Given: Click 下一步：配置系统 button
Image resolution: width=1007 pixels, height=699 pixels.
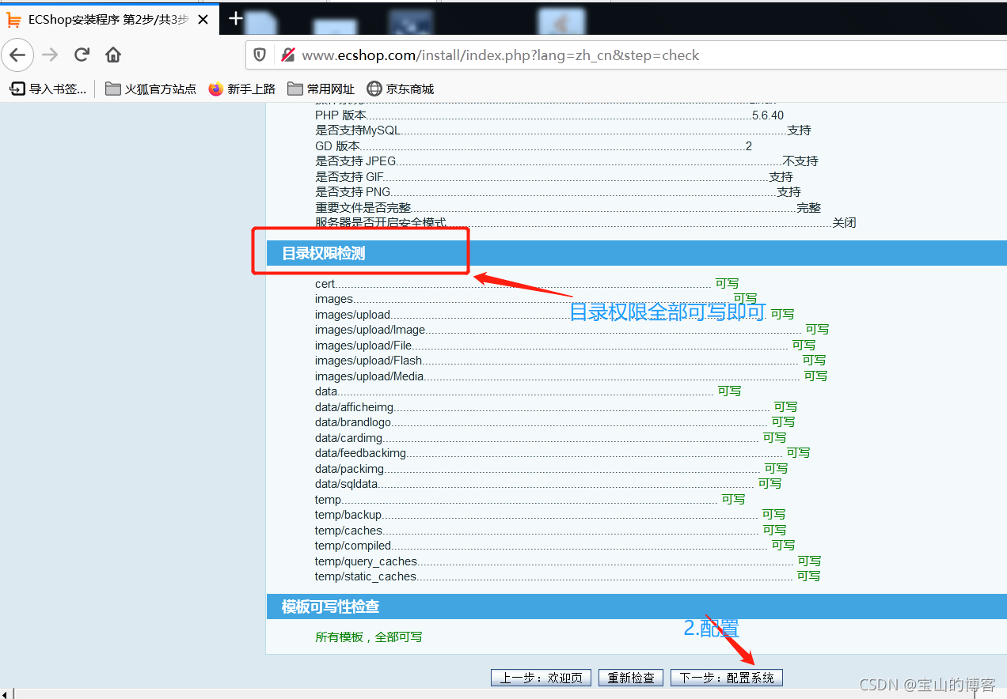Looking at the screenshot, I should [x=726, y=678].
